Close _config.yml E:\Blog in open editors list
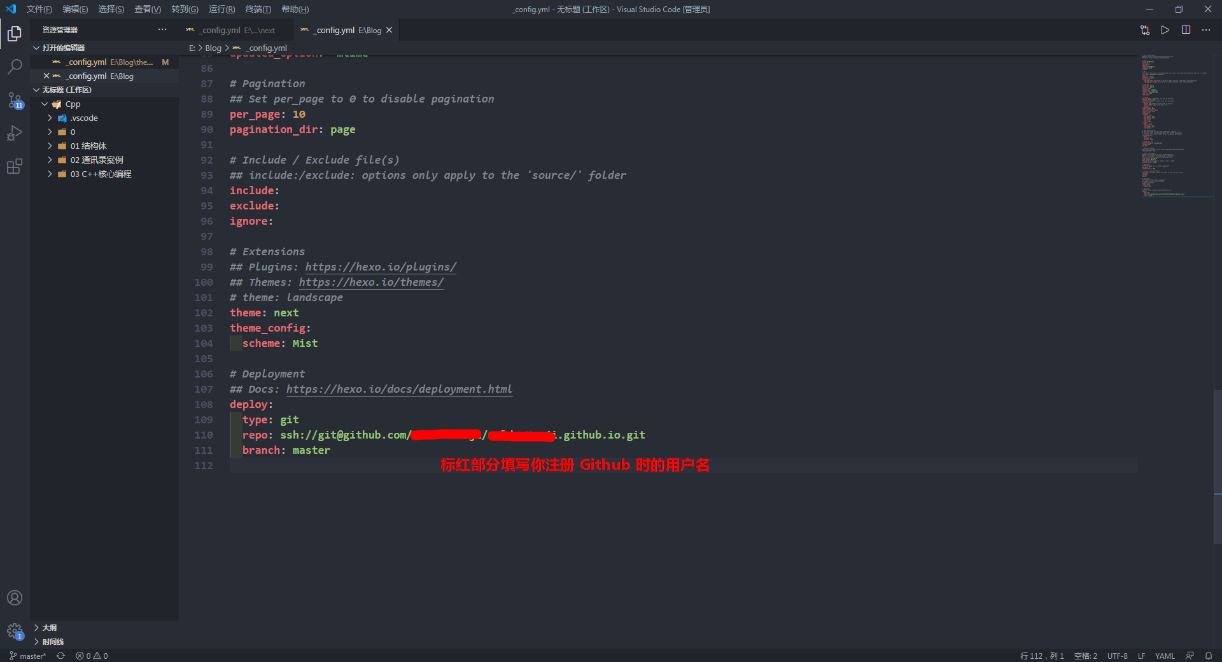This screenshot has height=662, width=1222. pyautogui.click(x=46, y=76)
